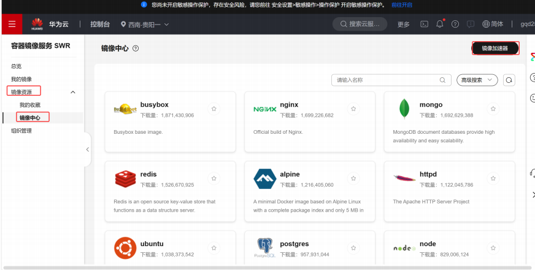Viewport: 535px width, 270px height.
Task: Click the ubuntu logo
Action: tap(125, 248)
